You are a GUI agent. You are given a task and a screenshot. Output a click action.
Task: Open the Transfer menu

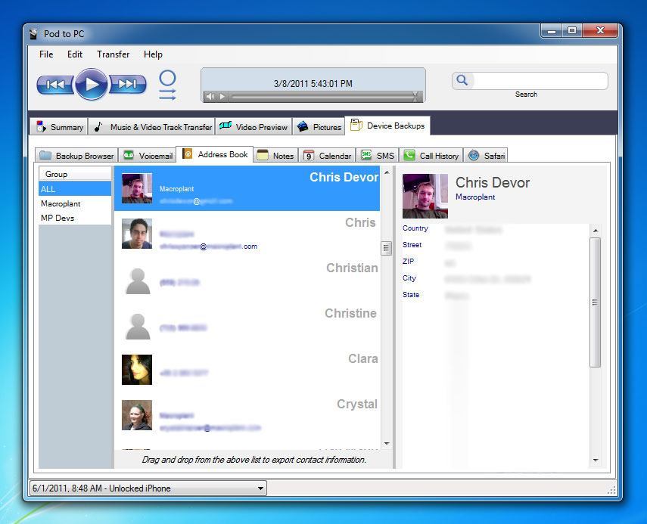pos(113,54)
